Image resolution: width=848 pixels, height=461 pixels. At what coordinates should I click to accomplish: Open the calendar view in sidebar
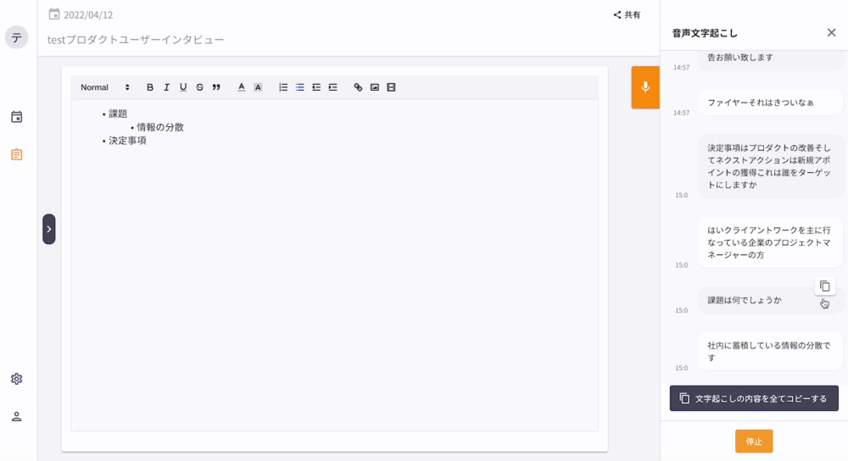pos(16,117)
